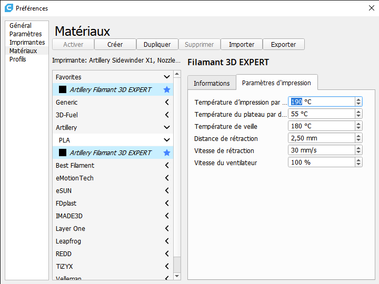Expand the eMotionTech group

click(167, 178)
